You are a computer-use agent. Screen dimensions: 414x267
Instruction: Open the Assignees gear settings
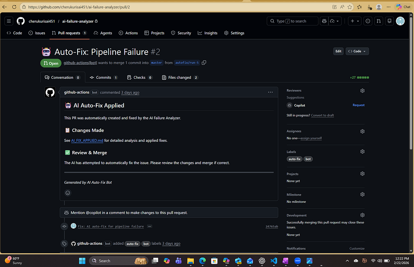point(362,131)
